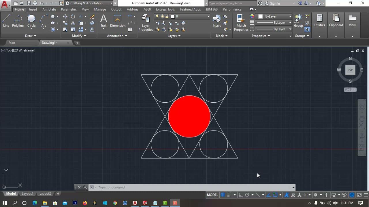Screen dimensions: 369x207
Task: Click the Erase tool icon
Action: coord(92,17)
